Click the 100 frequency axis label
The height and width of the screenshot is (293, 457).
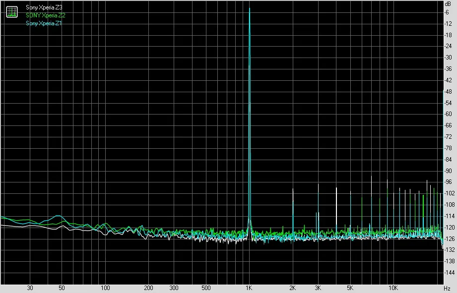click(105, 288)
